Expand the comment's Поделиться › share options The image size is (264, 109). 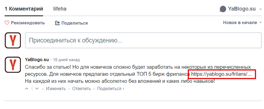(111, 89)
